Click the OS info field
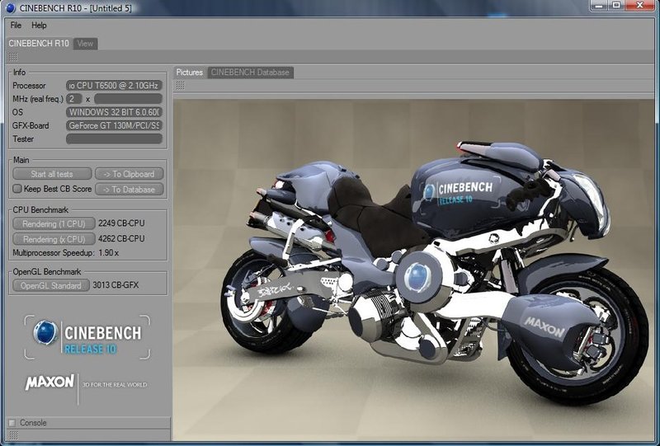The height and width of the screenshot is (446, 660). [x=114, y=112]
